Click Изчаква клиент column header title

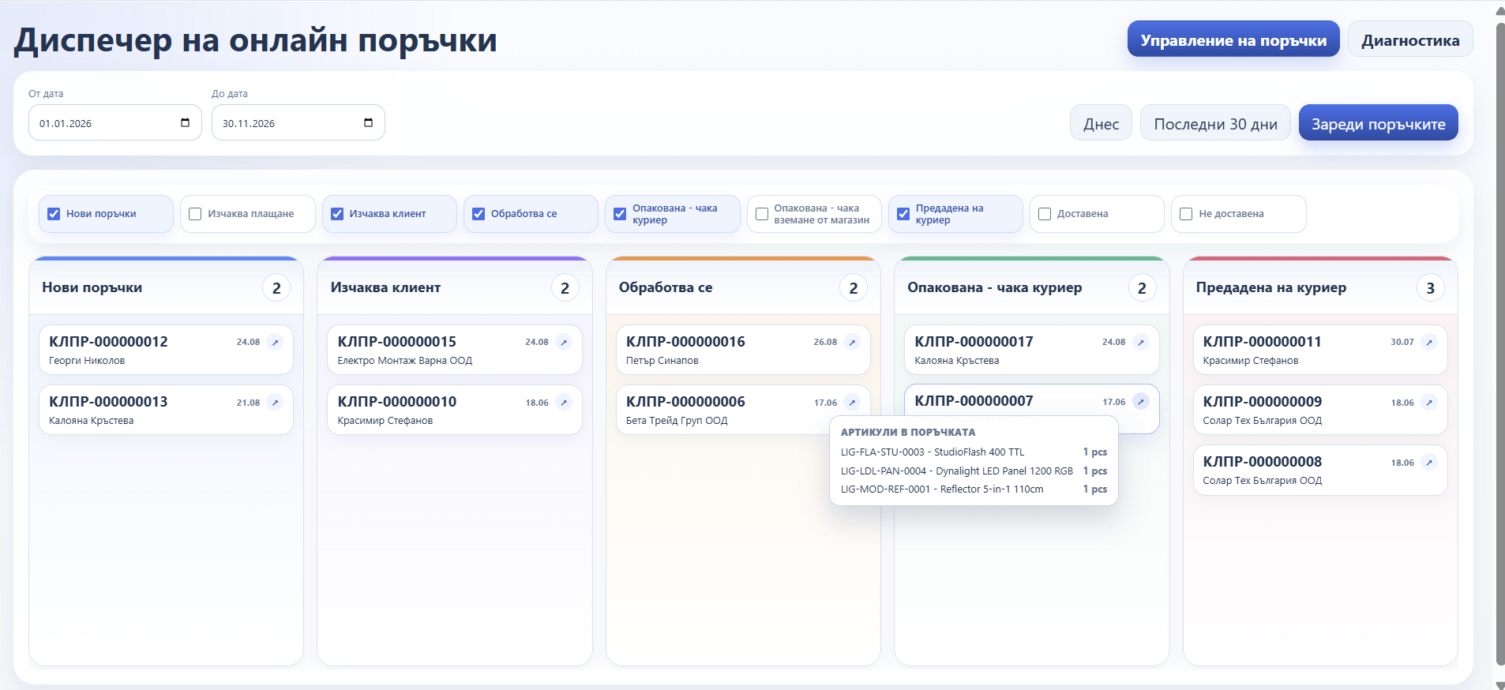385,287
